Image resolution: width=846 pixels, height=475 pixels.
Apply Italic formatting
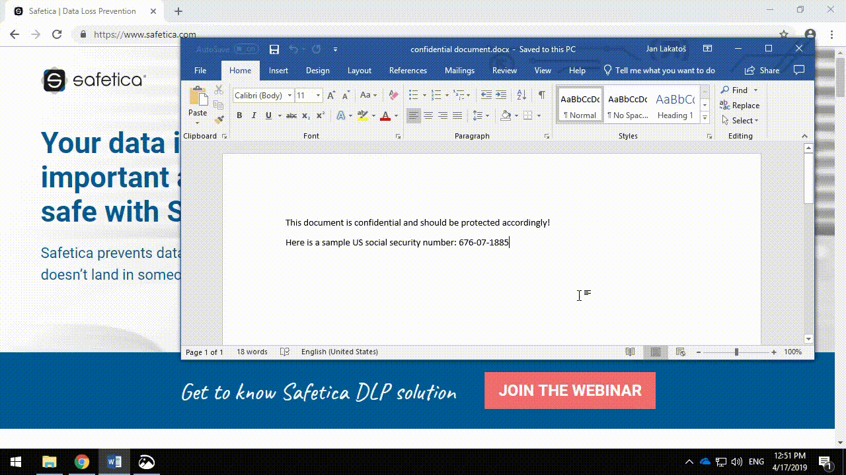click(x=254, y=115)
